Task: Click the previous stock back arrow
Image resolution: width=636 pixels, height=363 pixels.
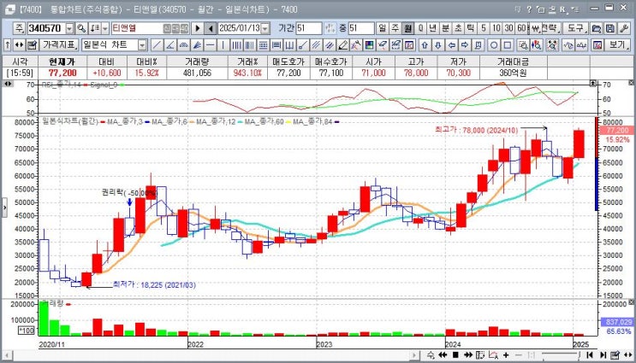Action: 210,28
